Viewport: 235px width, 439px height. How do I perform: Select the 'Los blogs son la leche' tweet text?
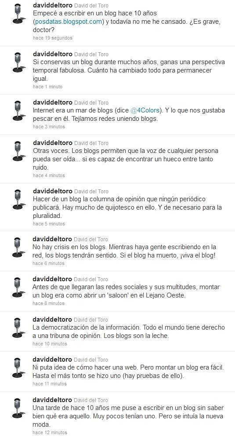tap(129, 331)
